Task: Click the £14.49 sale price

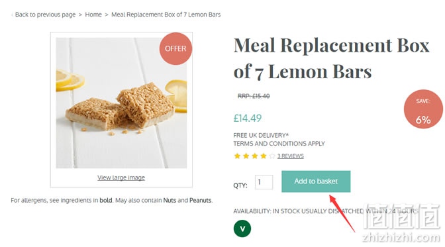Action: pos(248,118)
